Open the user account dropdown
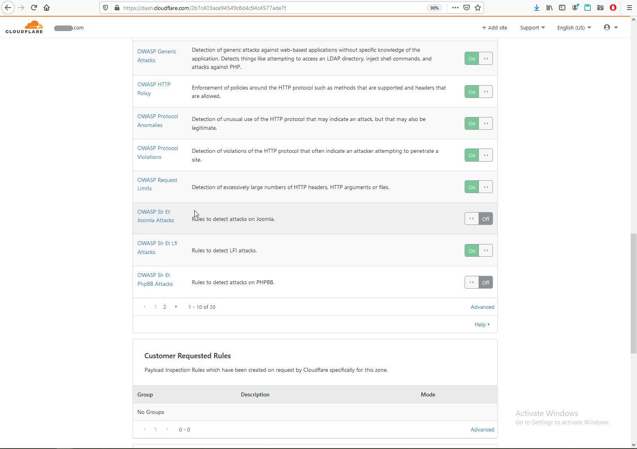Viewport: 637px width, 449px height. click(x=611, y=27)
